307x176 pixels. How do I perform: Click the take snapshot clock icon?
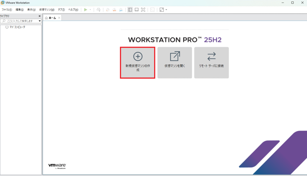pos(108,10)
